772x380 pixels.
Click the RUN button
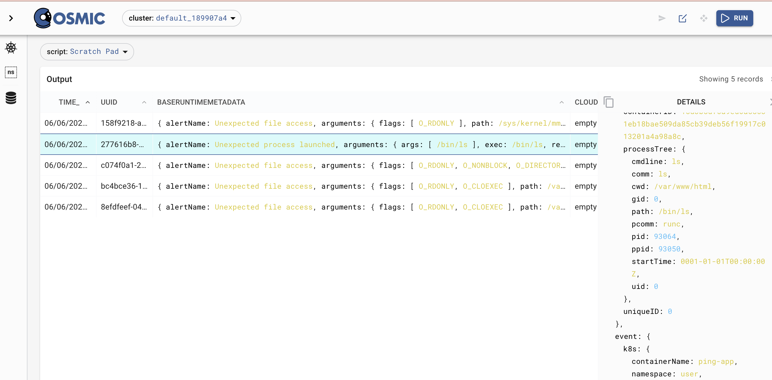pyautogui.click(x=735, y=18)
